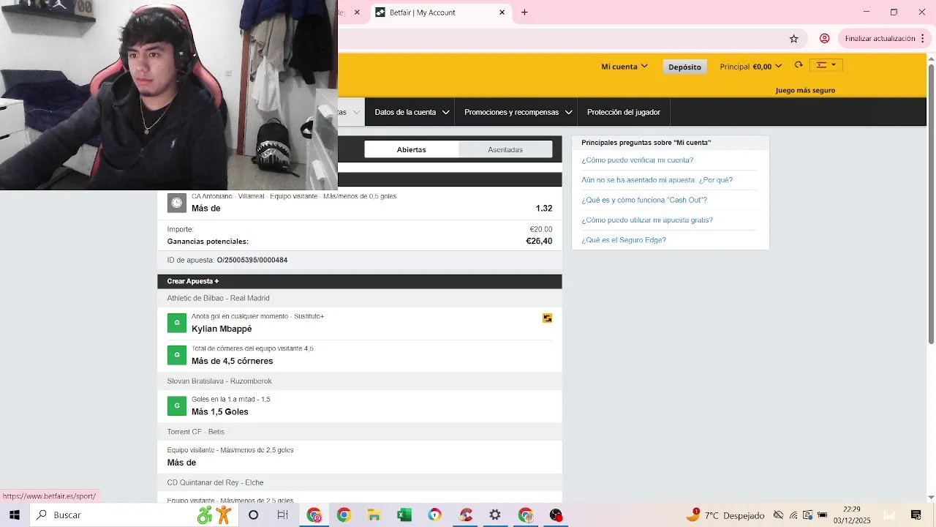
Task: Switch to the Asentadas tab
Action: click(505, 149)
